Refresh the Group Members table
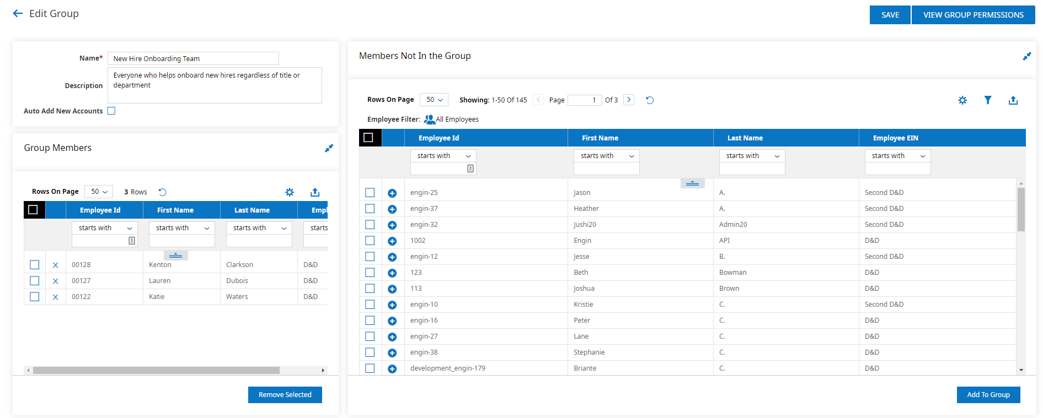Viewport: 1043px width, 418px height. 162,192
